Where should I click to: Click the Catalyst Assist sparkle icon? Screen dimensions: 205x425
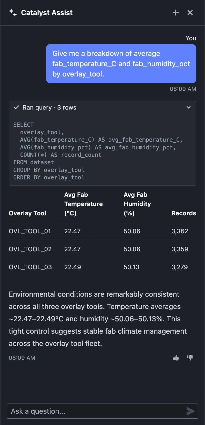coord(13,13)
